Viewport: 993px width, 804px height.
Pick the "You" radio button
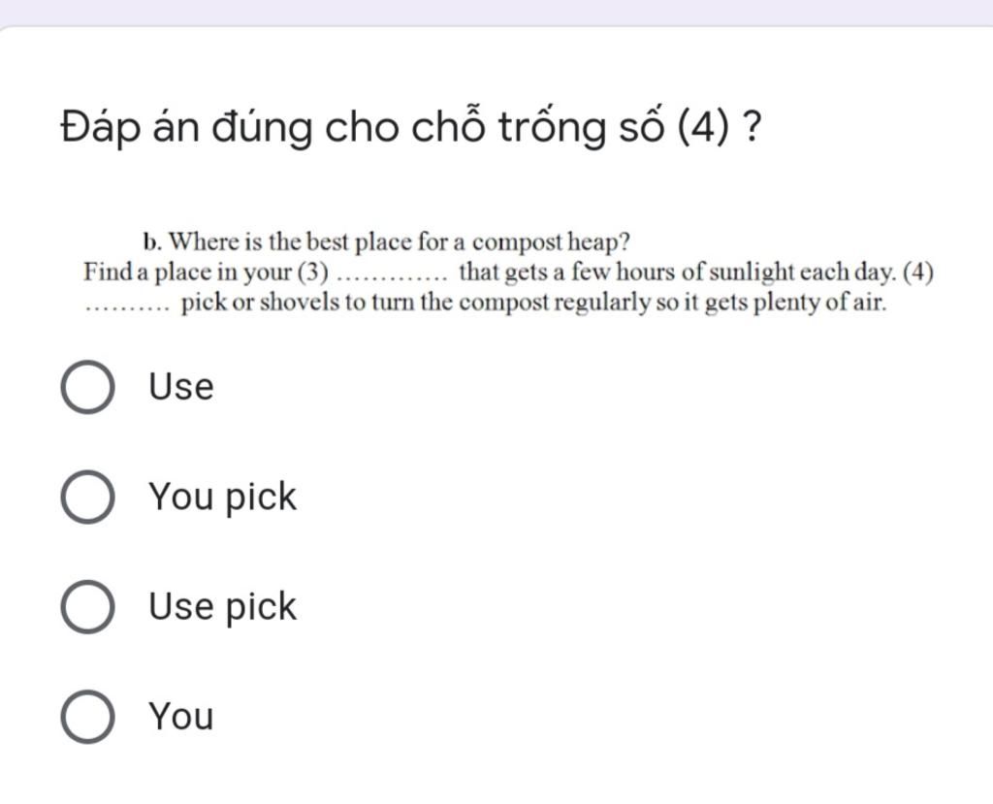(87, 717)
